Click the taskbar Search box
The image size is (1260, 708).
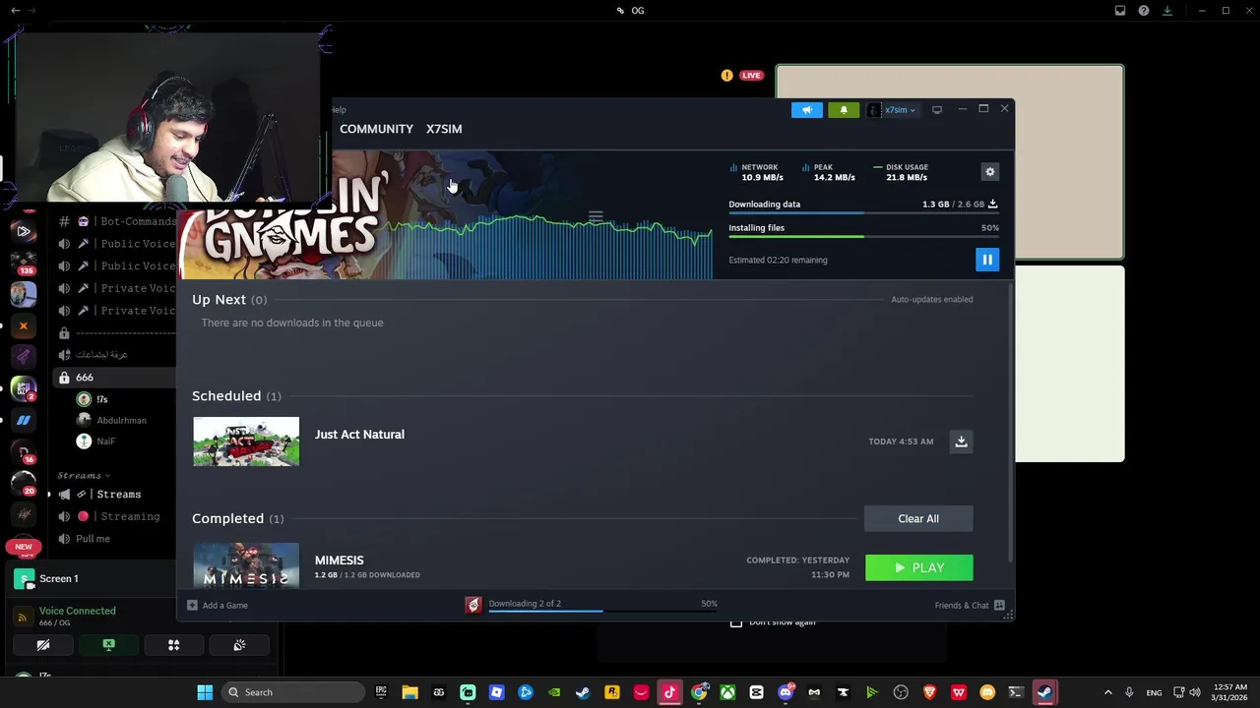(292, 692)
